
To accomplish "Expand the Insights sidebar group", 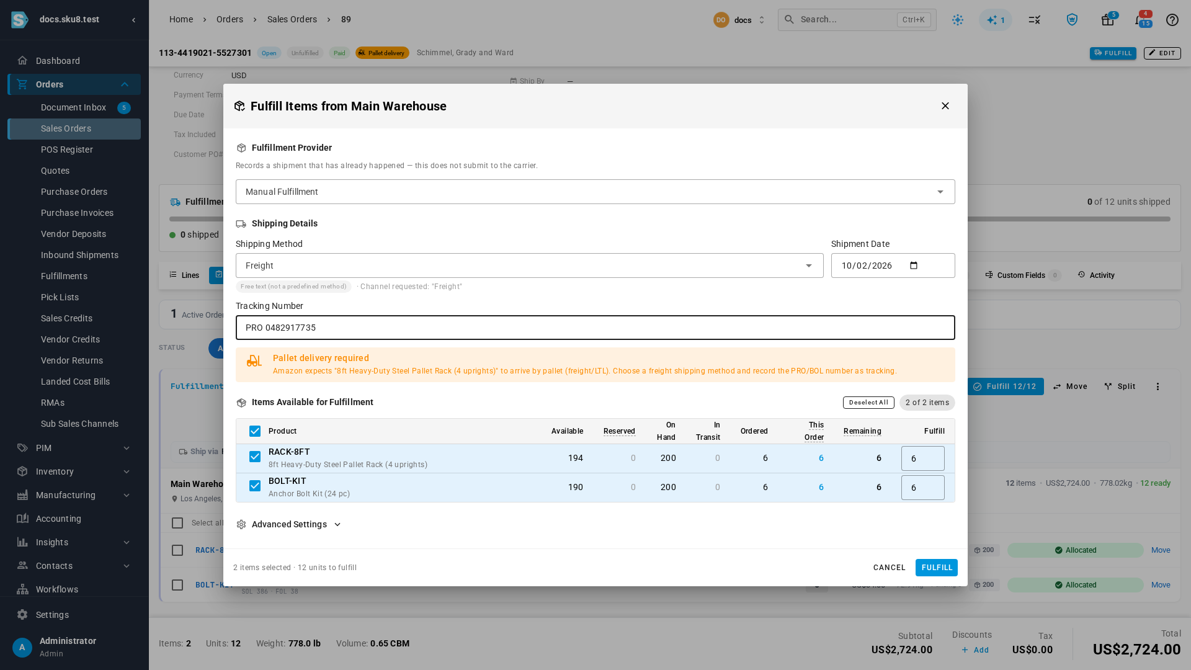I will click(x=127, y=542).
